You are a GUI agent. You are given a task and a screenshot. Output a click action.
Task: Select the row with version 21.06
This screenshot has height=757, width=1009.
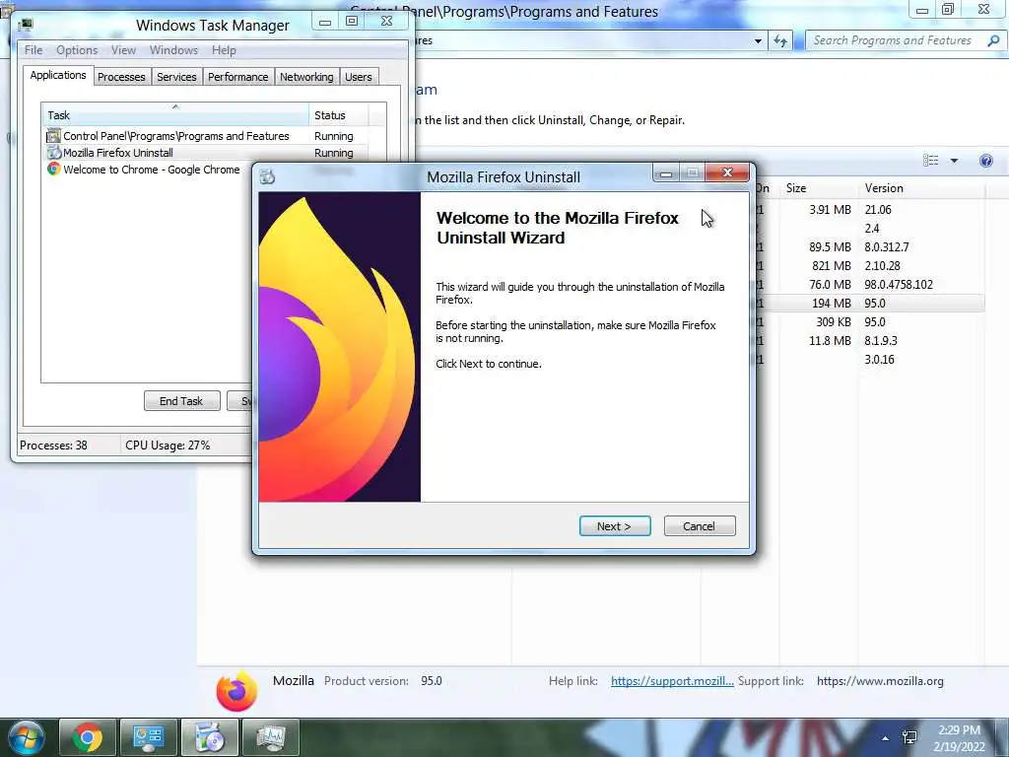870,209
